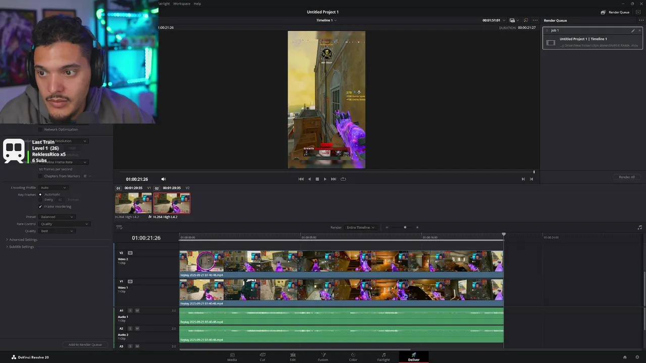Jump to last frame in viewer
This screenshot has height=363, width=646.
[333, 179]
